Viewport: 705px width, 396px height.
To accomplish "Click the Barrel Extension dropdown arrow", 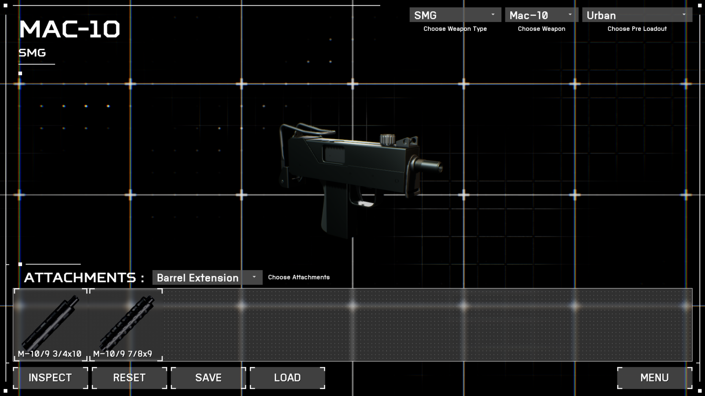I will (x=254, y=277).
